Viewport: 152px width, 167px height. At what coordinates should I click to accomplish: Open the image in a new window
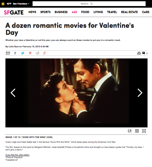click(x=130, y=131)
